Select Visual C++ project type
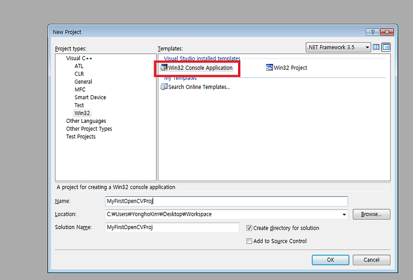The image size is (413, 280). pos(79,58)
